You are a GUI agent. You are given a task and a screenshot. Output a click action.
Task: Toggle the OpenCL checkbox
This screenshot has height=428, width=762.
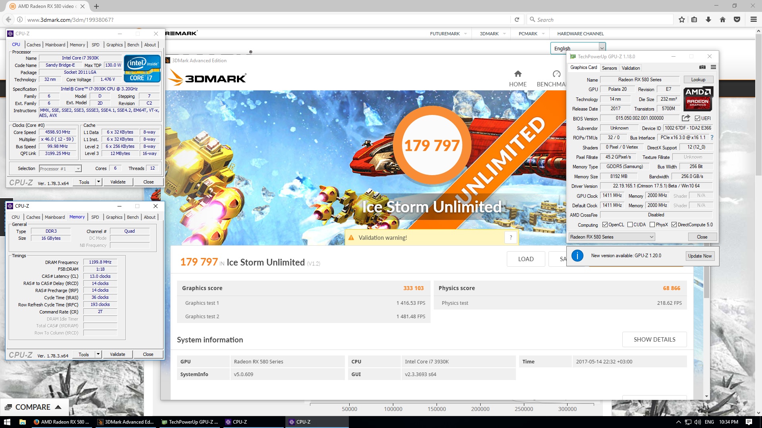[x=605, y=225]
